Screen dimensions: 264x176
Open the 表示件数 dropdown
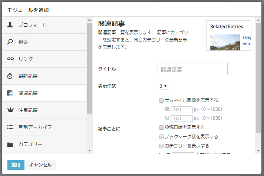(163, 86)
